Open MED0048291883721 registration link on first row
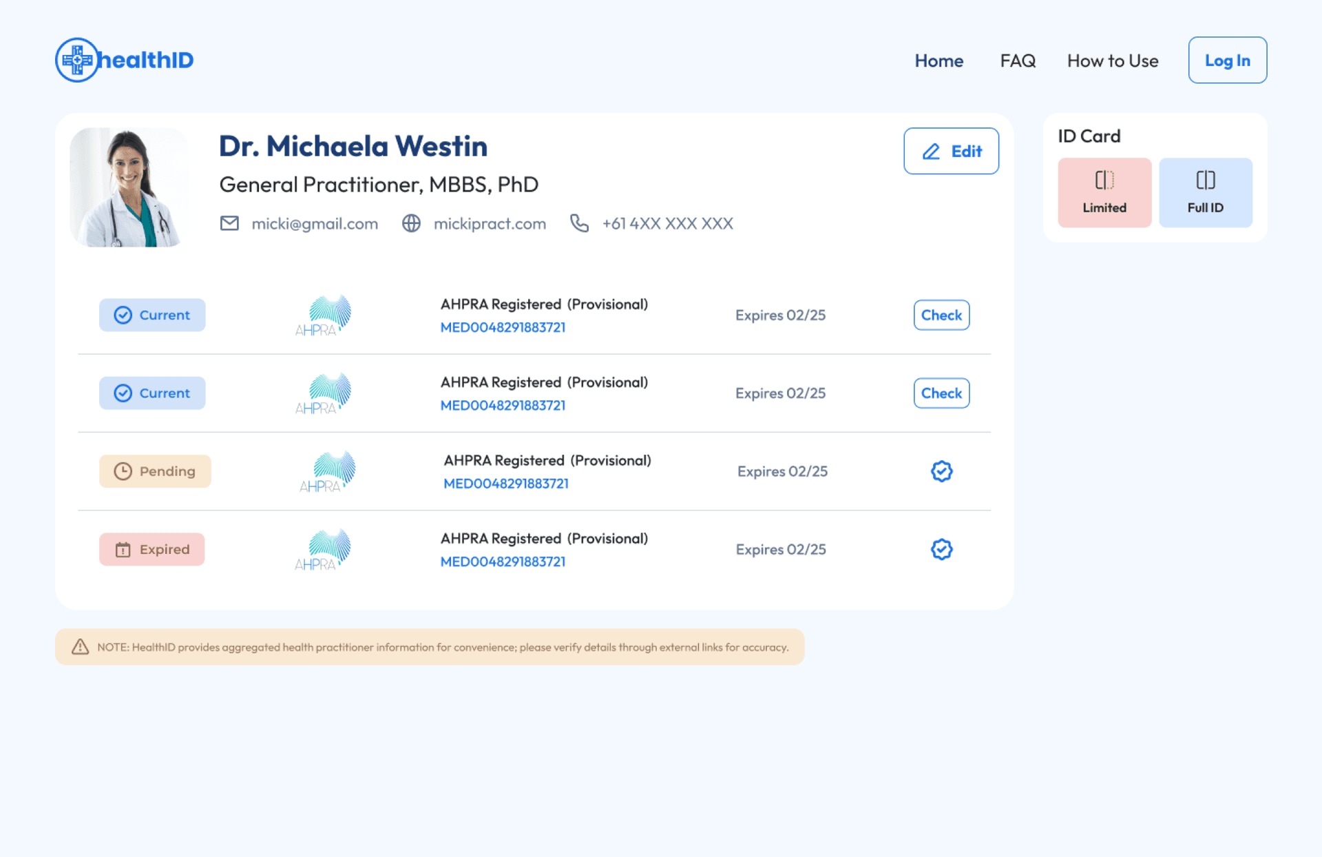 (503, 327)
